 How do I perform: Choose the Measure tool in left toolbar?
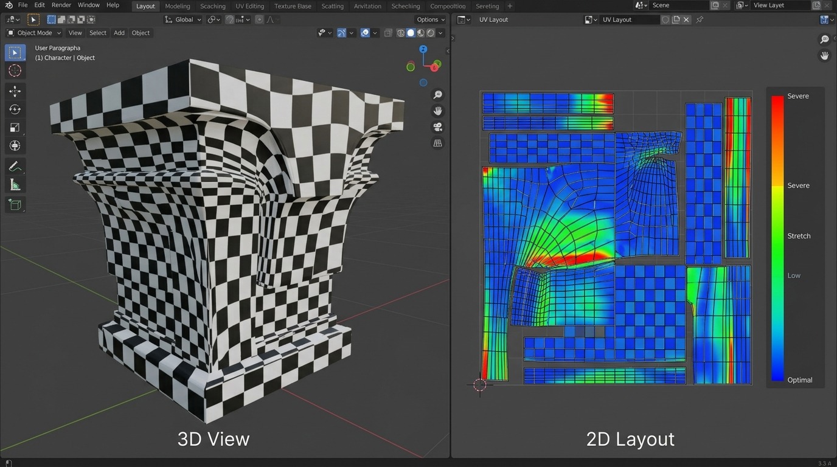coord(15,185)
